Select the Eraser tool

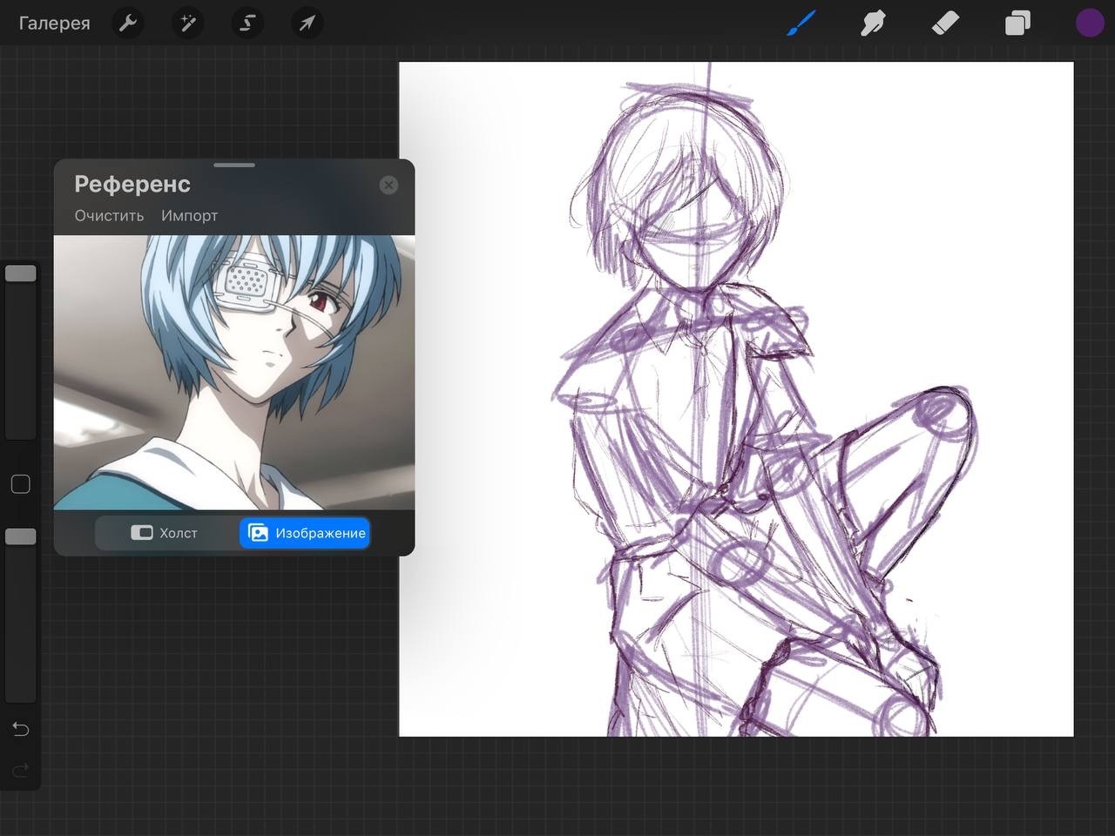[945, 23]
